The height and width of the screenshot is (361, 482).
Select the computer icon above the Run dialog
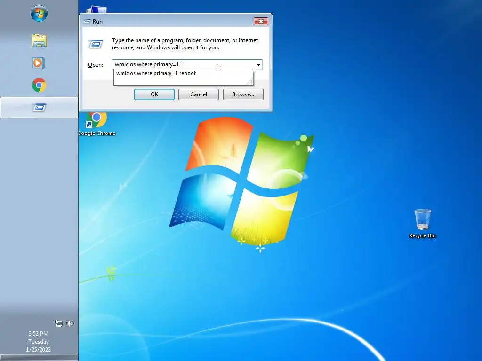click(96, 9)
